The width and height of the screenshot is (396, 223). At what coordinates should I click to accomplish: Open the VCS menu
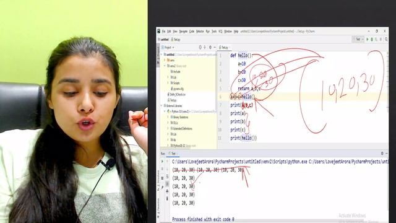pyautogui.click(x=220, y=32)
